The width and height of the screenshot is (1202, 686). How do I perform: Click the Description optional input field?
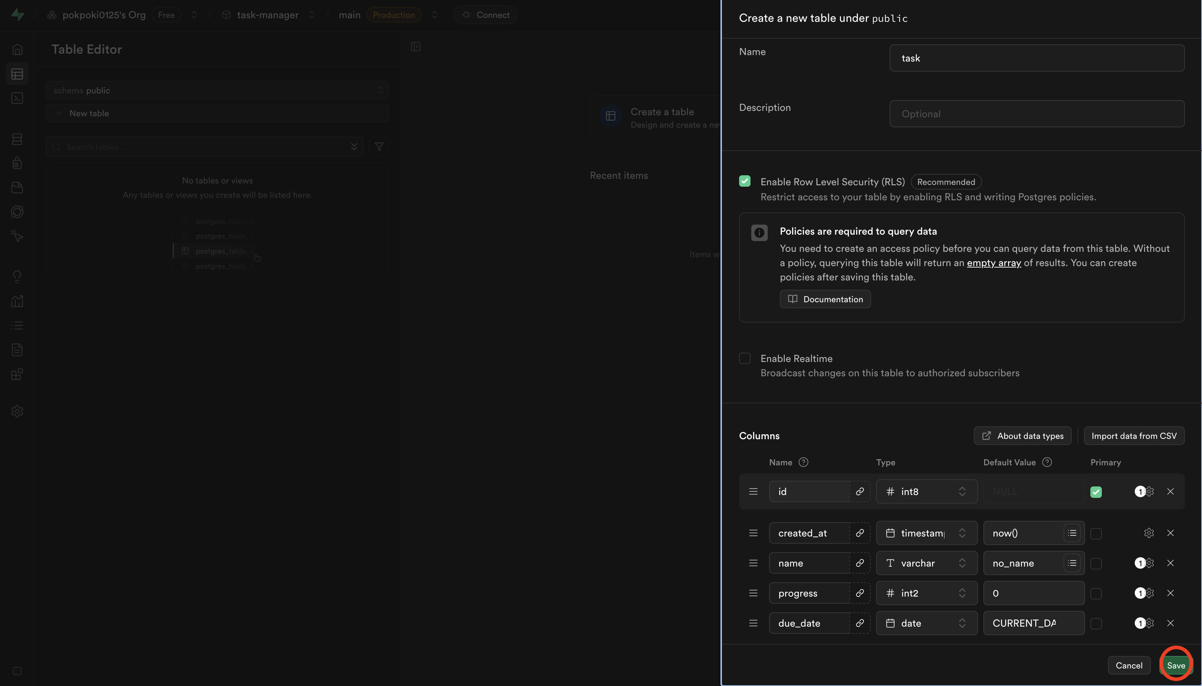(1037, 113)
